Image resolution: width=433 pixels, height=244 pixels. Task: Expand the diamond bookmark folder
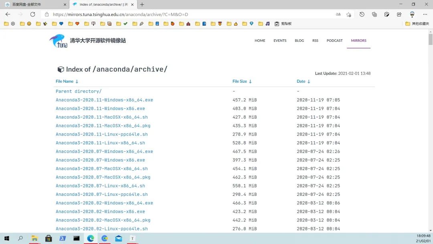248,24
